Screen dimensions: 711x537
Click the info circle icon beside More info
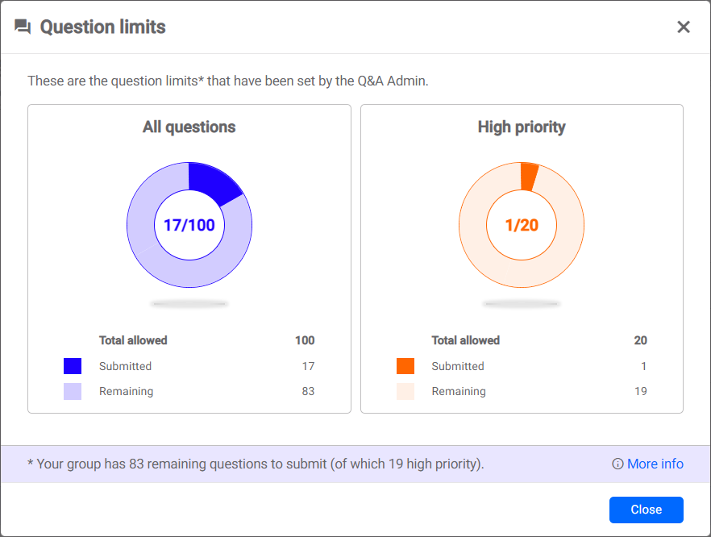617,464
